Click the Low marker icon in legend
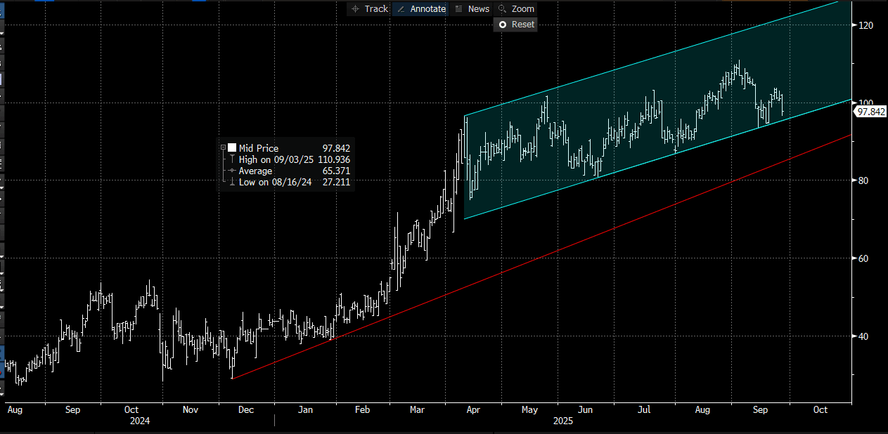Image resolution: width=888 pixels, height=434 pixels. pyautogui.click(x=231, y=182)
